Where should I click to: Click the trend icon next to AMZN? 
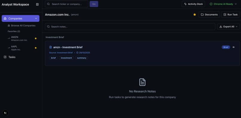click(9, 39)
